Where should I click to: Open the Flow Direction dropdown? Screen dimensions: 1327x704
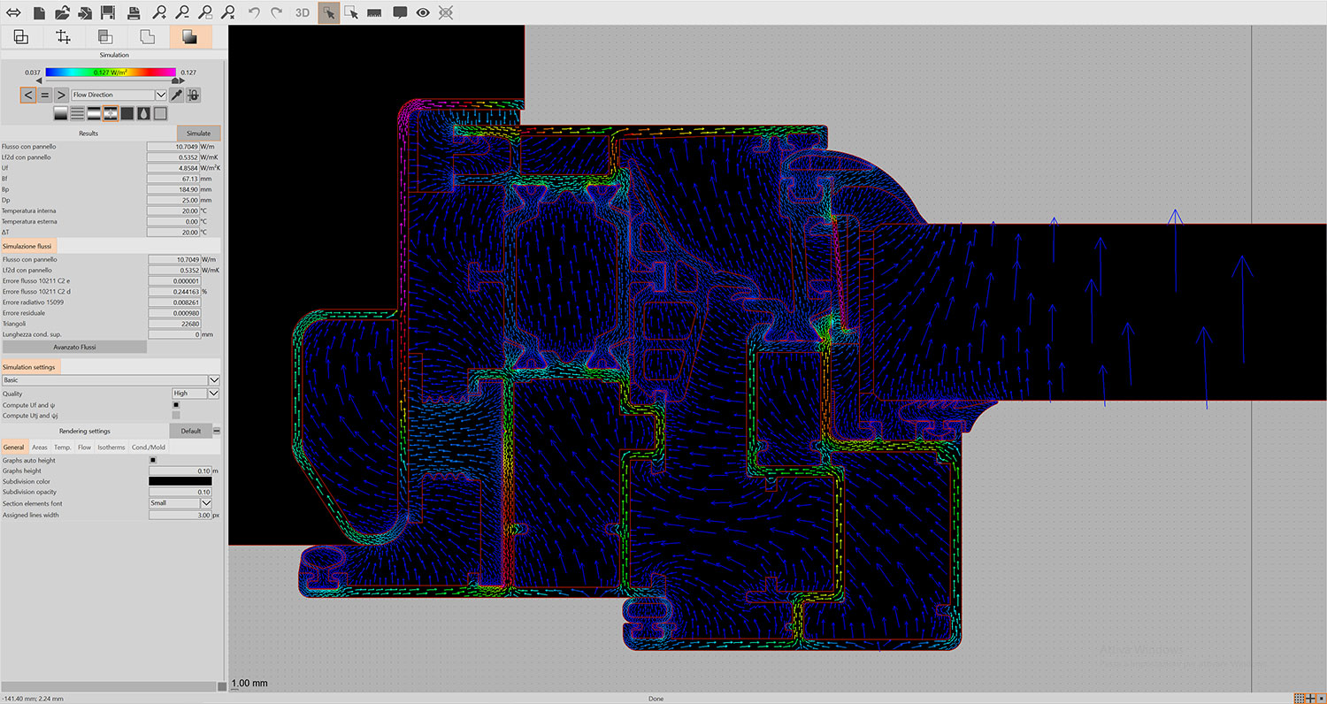[x=160, y=95]
